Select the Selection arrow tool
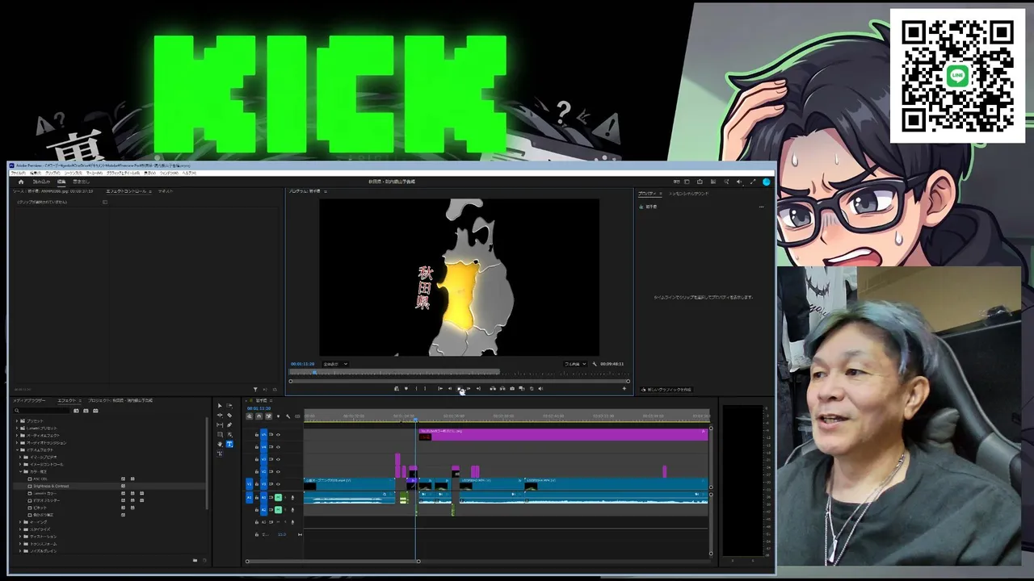Viewport: 1034px width, 581px height. 220,406
